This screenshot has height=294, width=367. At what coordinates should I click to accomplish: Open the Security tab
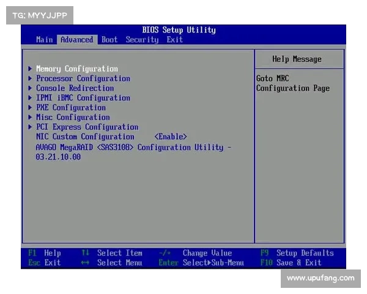[x=142, y=40]
